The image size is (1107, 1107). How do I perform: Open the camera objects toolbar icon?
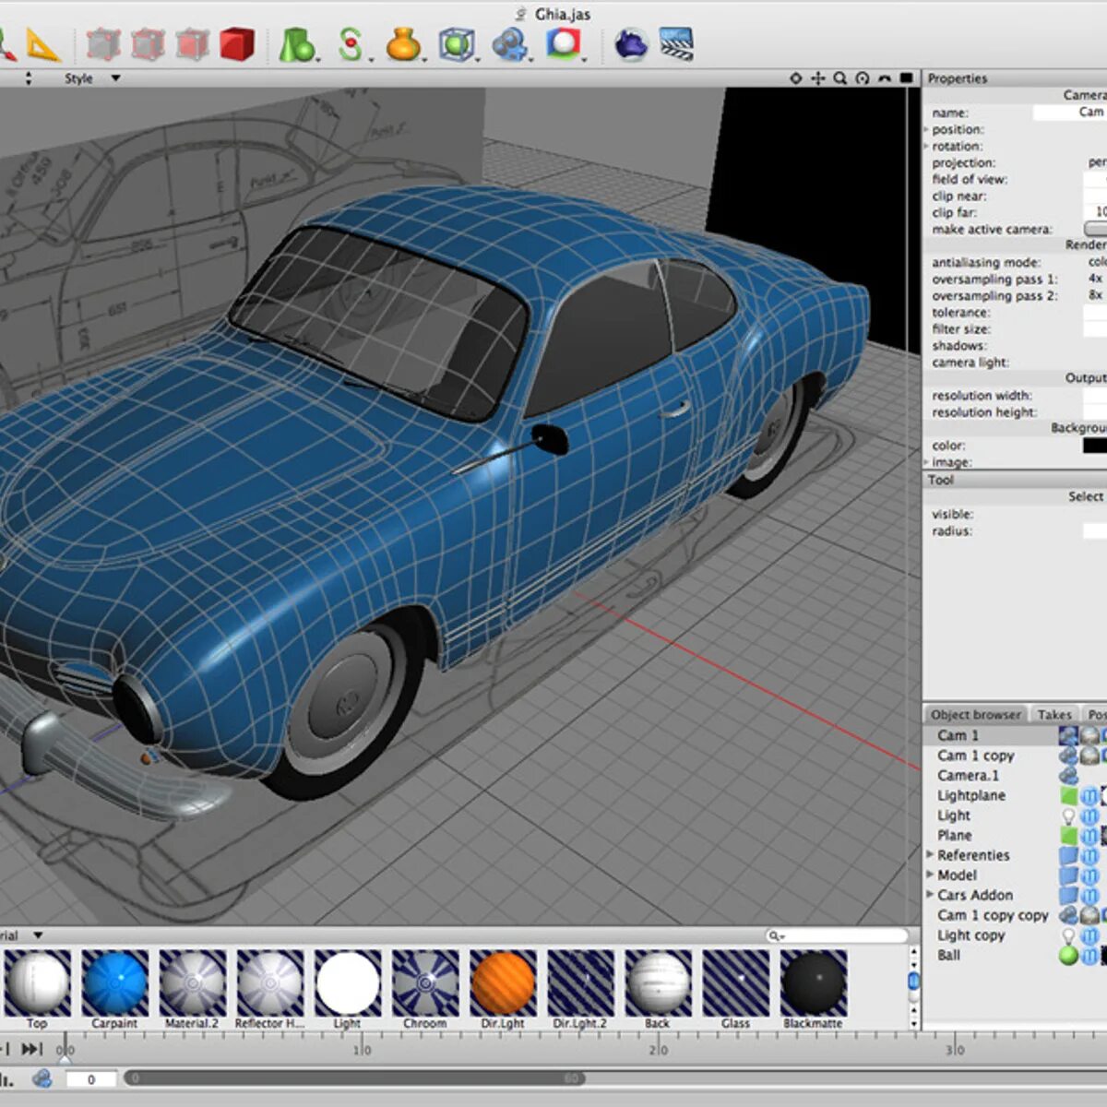[x=509, y=44]
